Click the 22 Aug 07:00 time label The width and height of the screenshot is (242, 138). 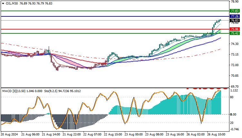92,134
